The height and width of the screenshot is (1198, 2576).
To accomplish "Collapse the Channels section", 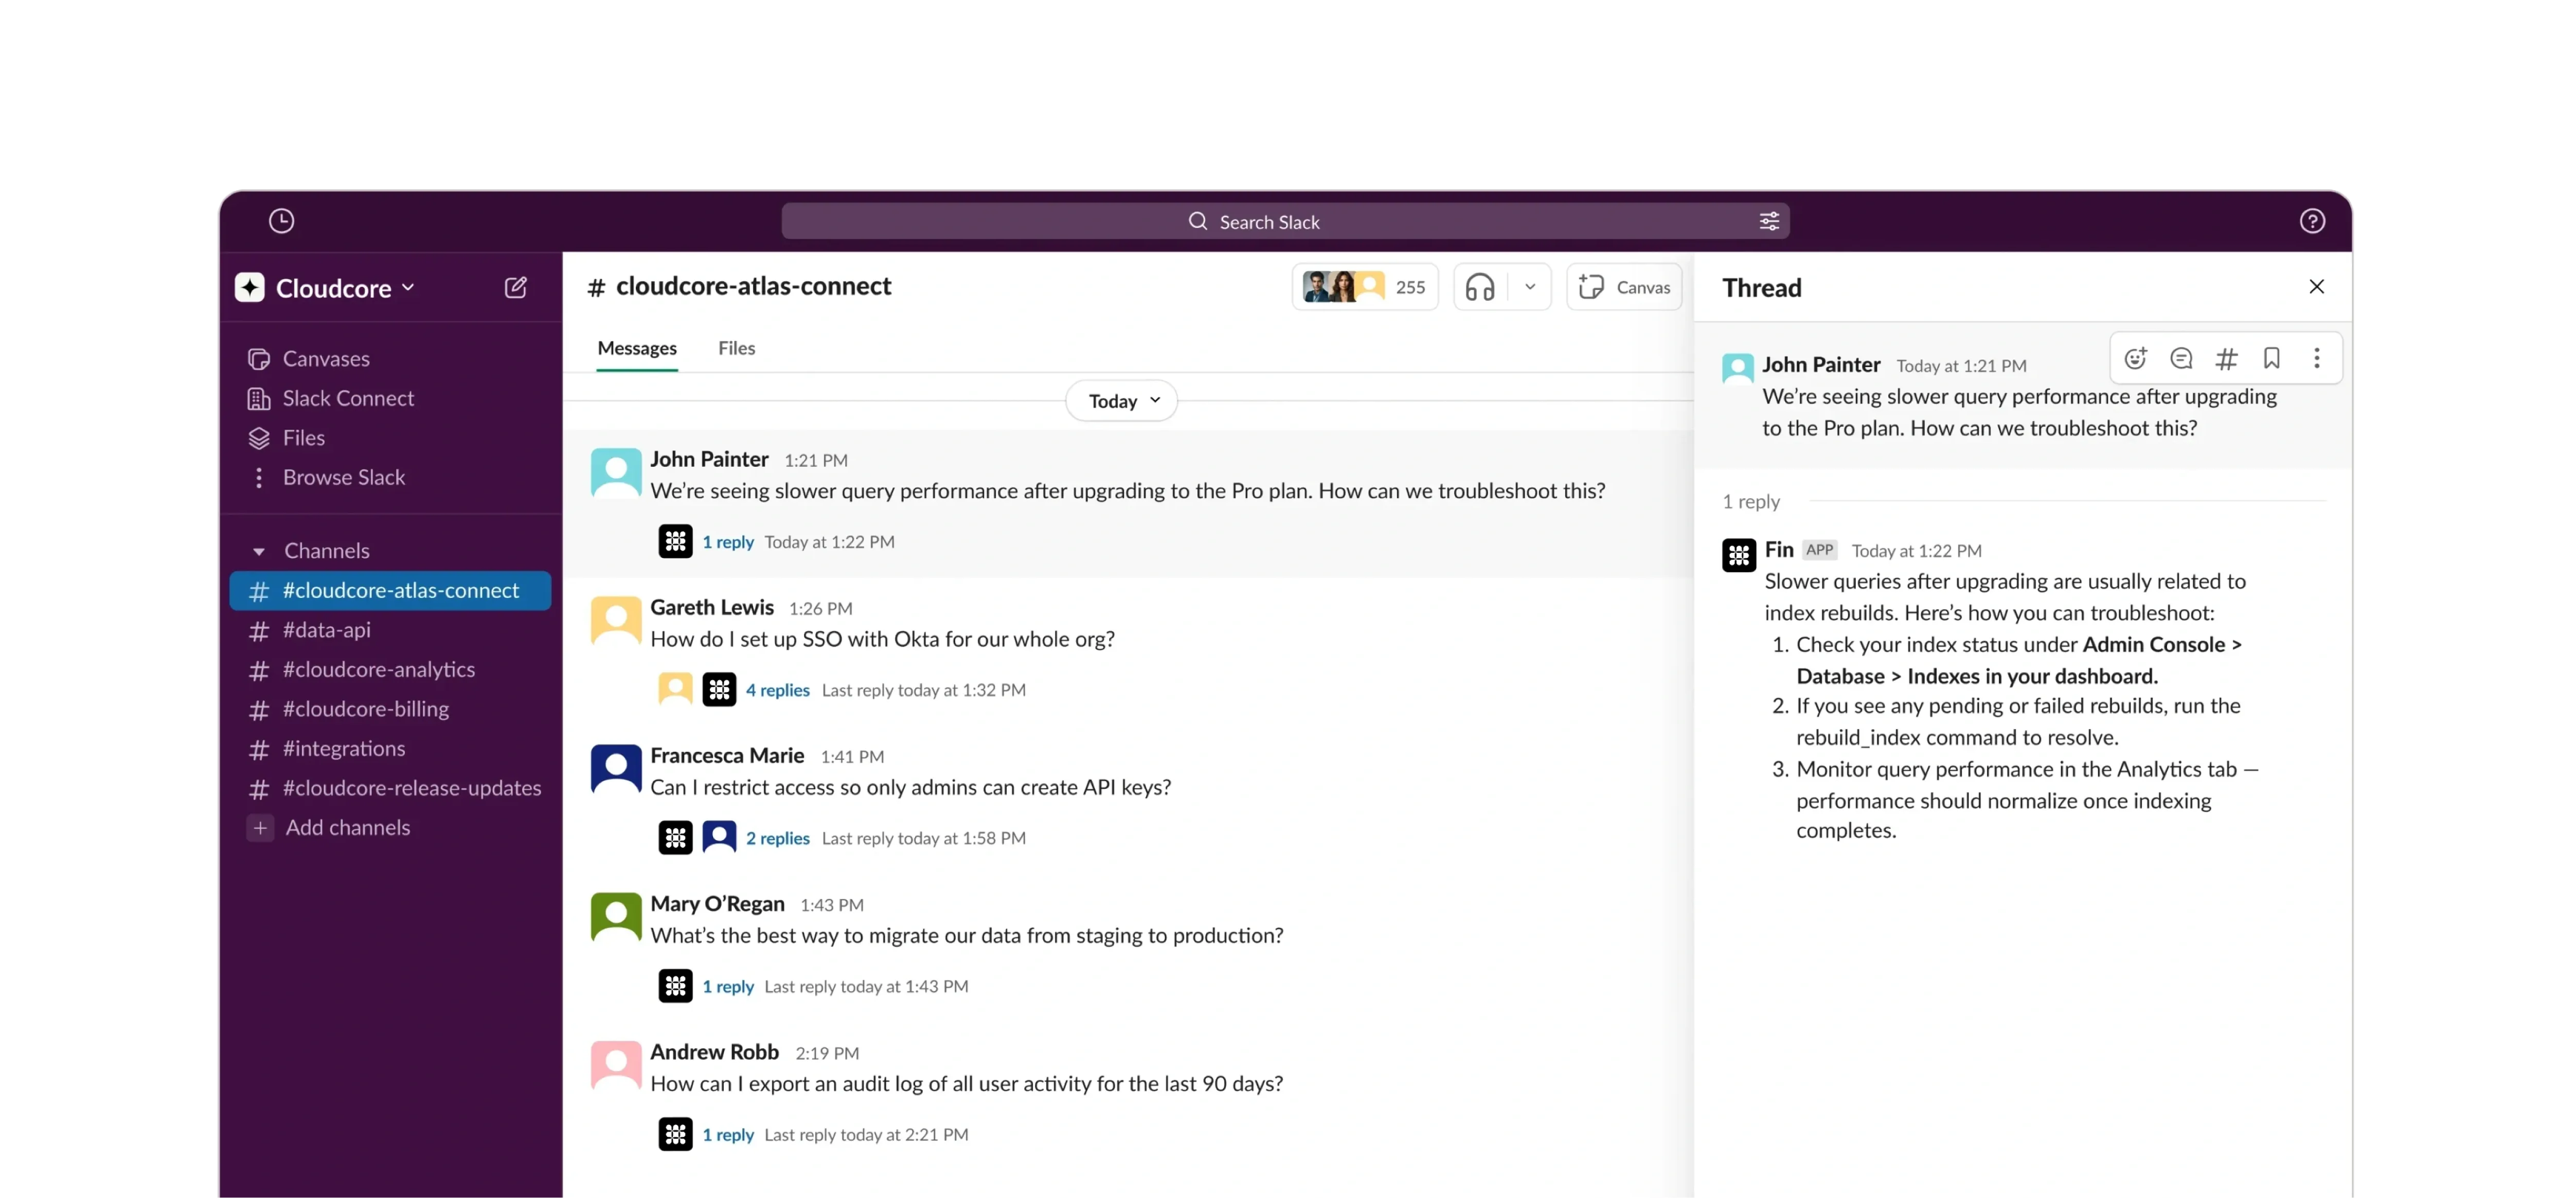I will 259,551.
